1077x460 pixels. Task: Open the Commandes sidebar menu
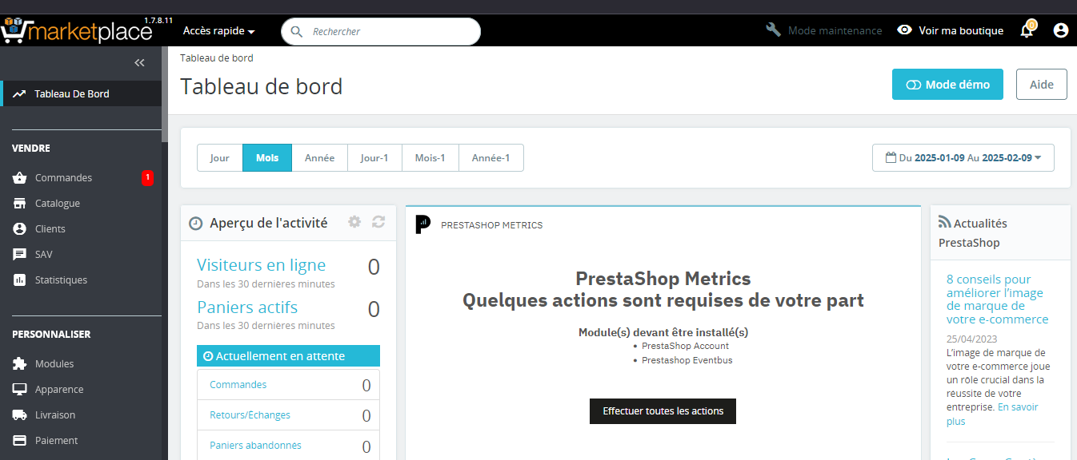(x=81, y=177)
